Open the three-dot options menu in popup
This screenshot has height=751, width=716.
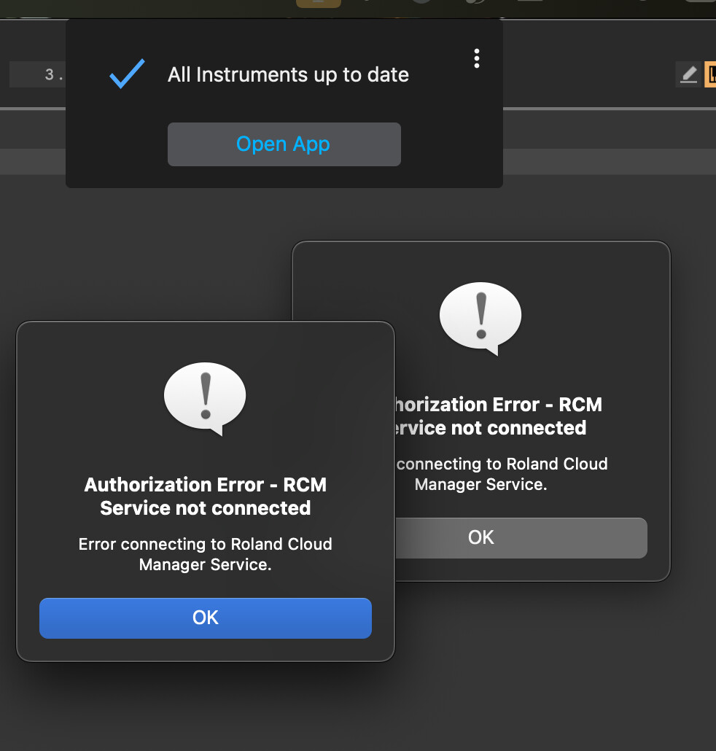coord(476,58)
